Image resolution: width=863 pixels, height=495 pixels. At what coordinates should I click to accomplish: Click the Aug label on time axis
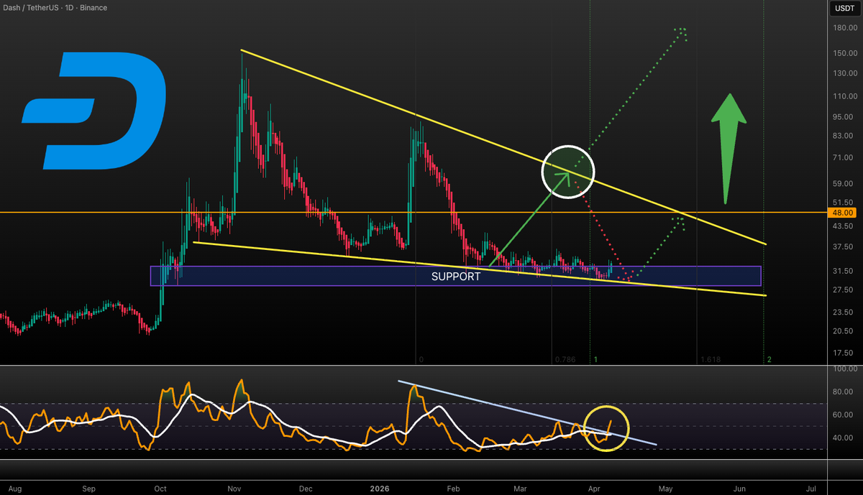[17, 489]
